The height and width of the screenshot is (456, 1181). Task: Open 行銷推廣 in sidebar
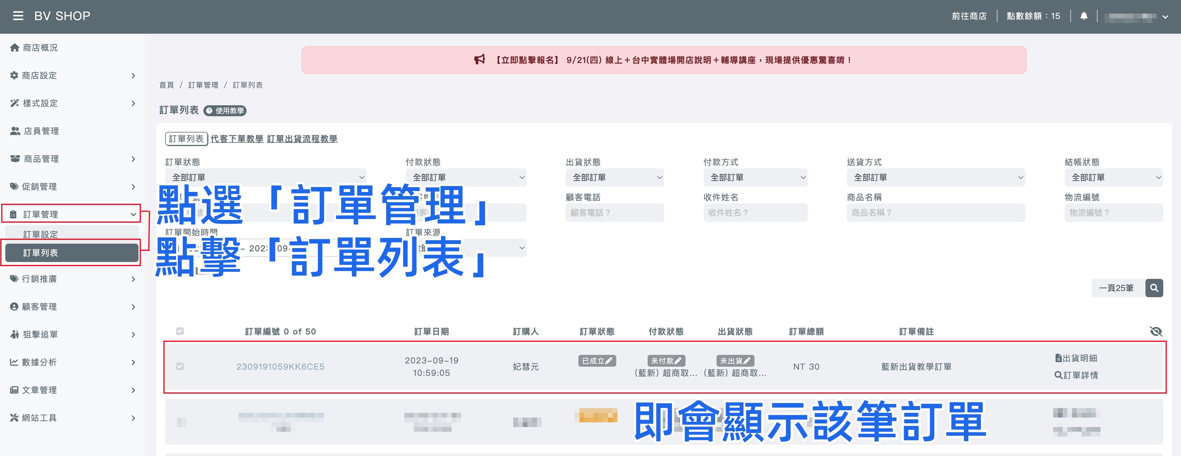(x=73, y=279)
